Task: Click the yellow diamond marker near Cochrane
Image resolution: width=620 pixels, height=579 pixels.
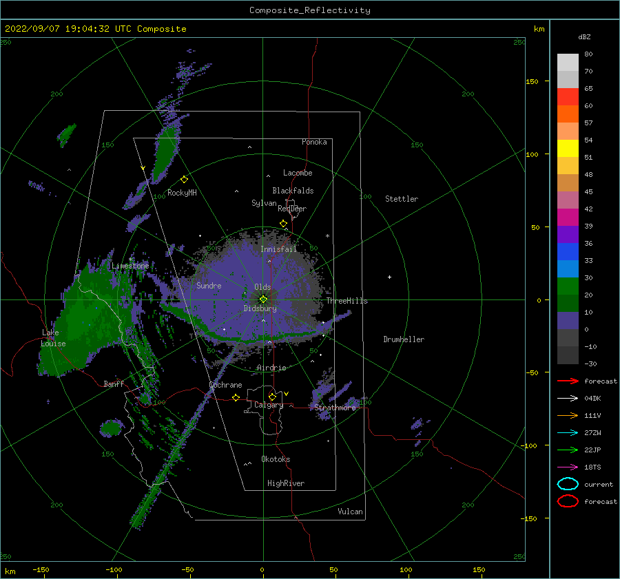Action: (236, 397)
